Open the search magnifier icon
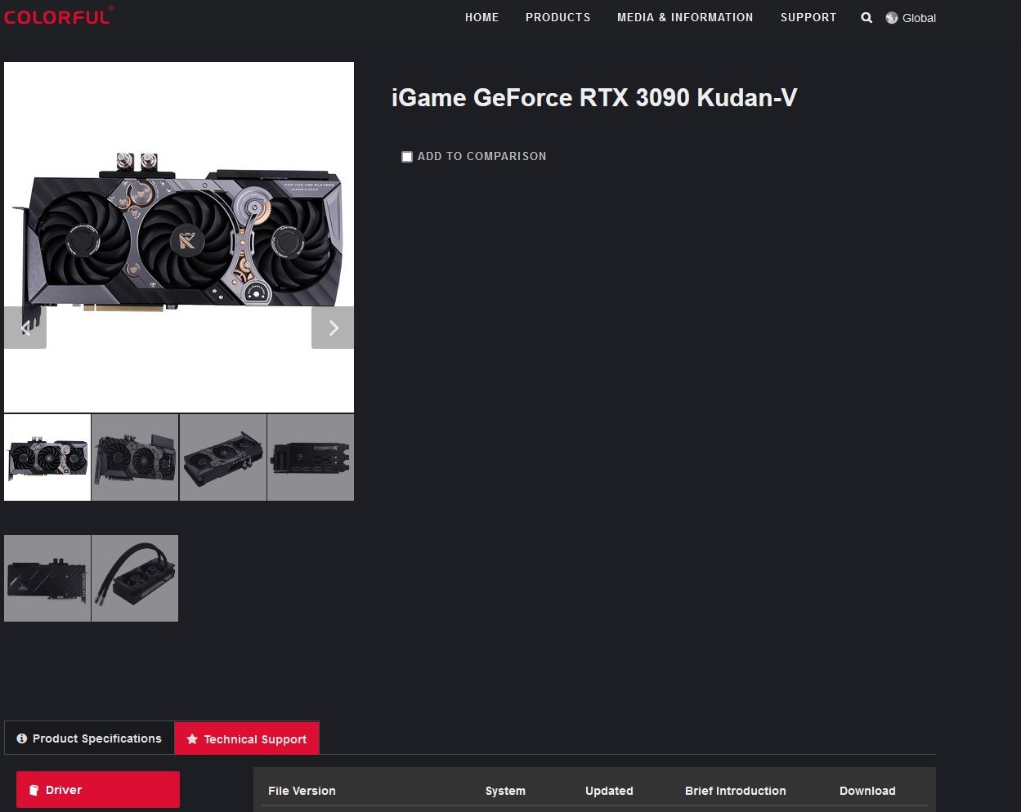Image resolution: width=1021 pixels, height=812 pixels. pos(867,17)
